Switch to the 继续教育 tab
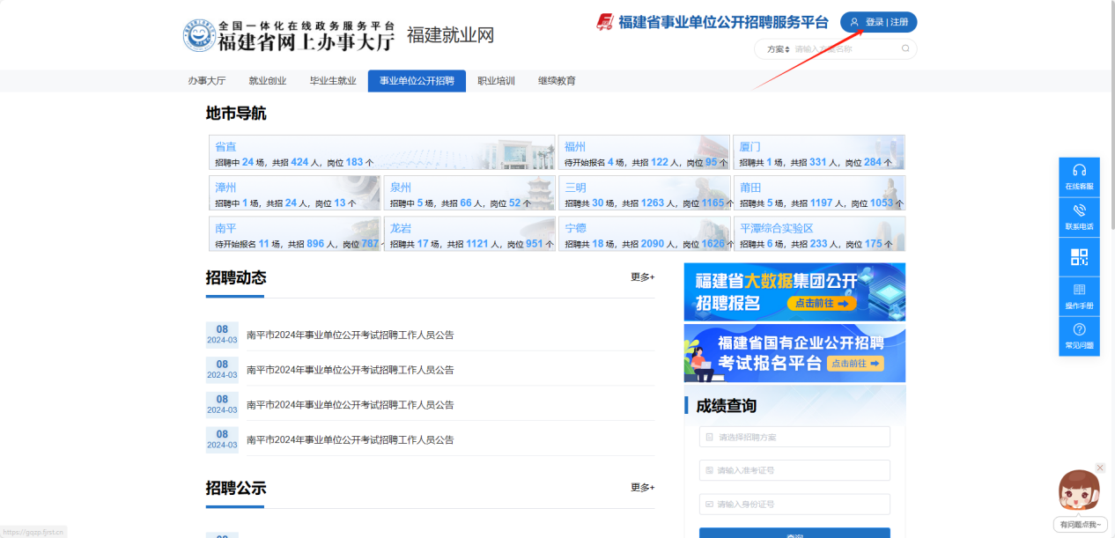The image size is (1115, 538). tap(557, 81)
